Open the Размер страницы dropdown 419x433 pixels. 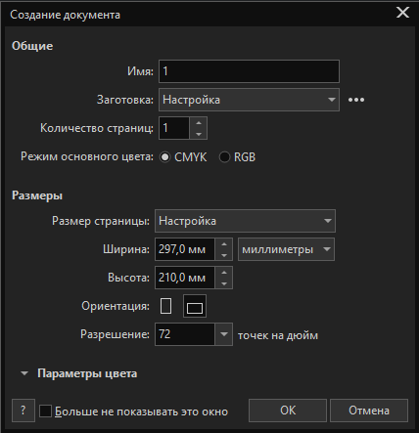(245, 221)
